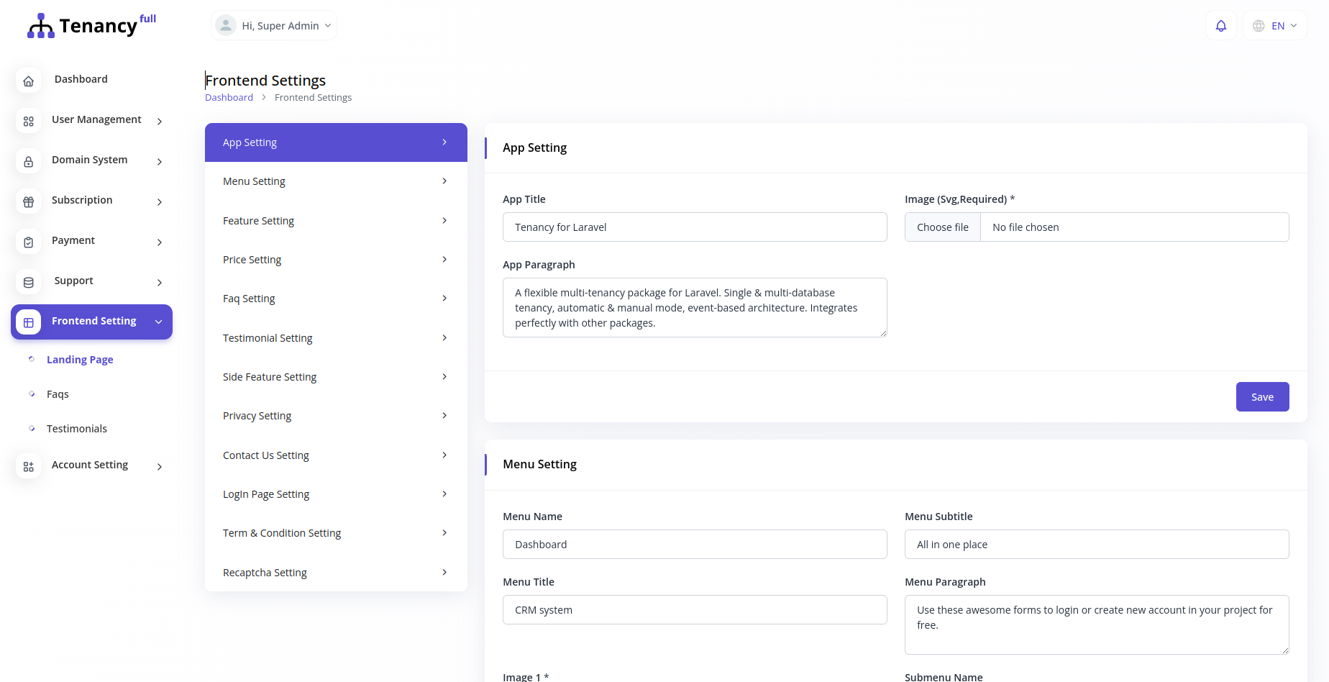This screenshot has height=682, width=1329.
Task: Expand the Domain System submenu chevron
Action: [x=160, y=162]
